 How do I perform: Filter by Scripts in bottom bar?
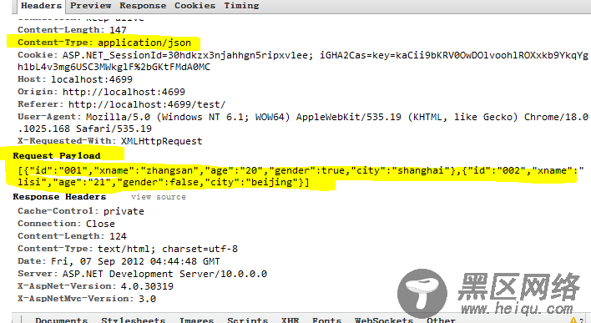tap(247, 320)
